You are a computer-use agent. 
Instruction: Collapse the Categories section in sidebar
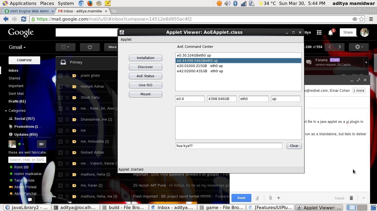pyautogui.click(x=6, y=111)
